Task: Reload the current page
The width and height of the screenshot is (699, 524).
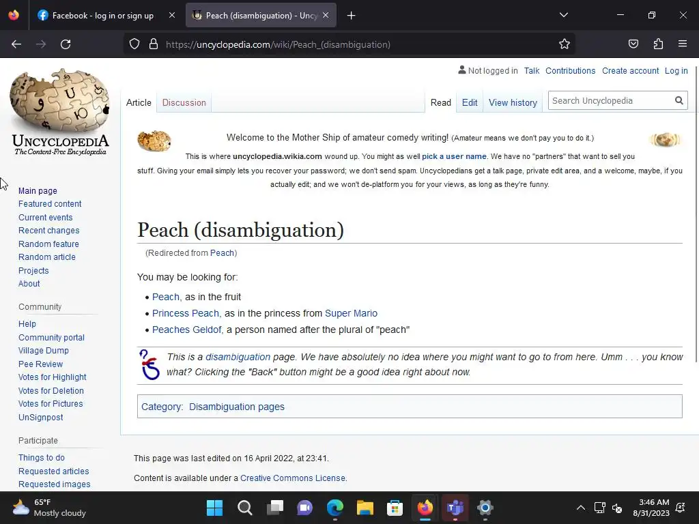Action: click(66, 44)
